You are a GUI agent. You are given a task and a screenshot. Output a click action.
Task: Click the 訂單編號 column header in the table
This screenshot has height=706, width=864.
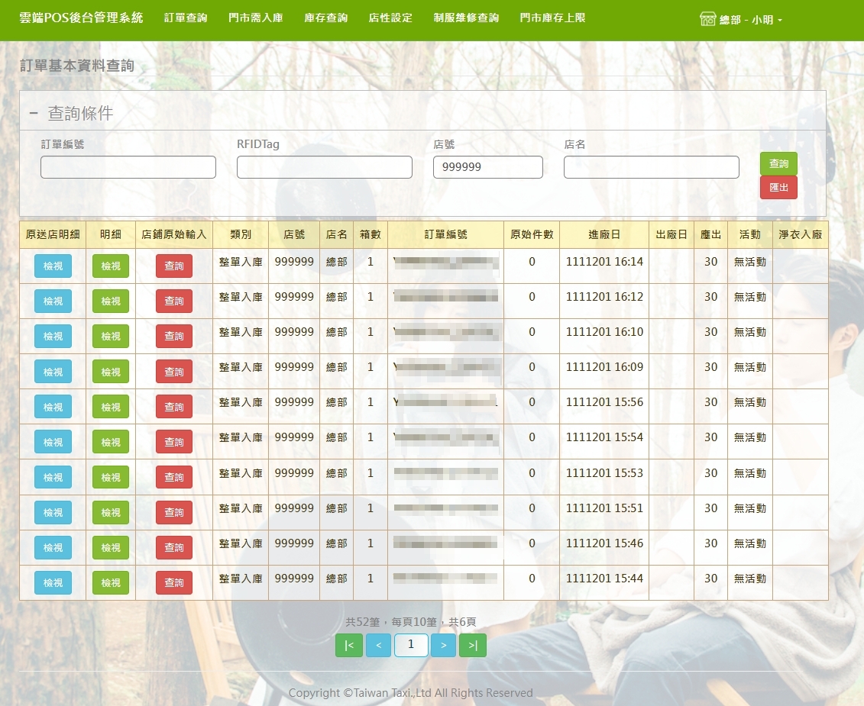pos(446,234)
